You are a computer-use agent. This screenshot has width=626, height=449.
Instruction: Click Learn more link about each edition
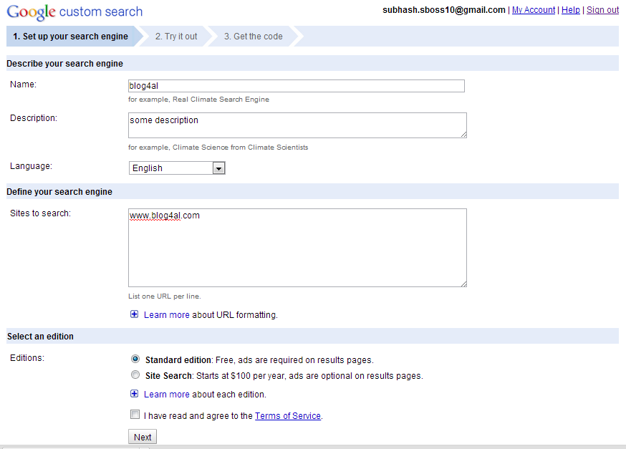166,395
